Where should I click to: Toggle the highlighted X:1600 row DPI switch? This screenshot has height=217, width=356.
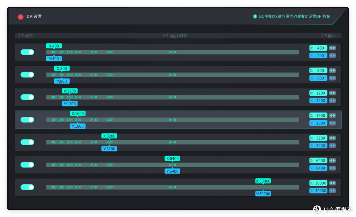[x=27, y=119]
